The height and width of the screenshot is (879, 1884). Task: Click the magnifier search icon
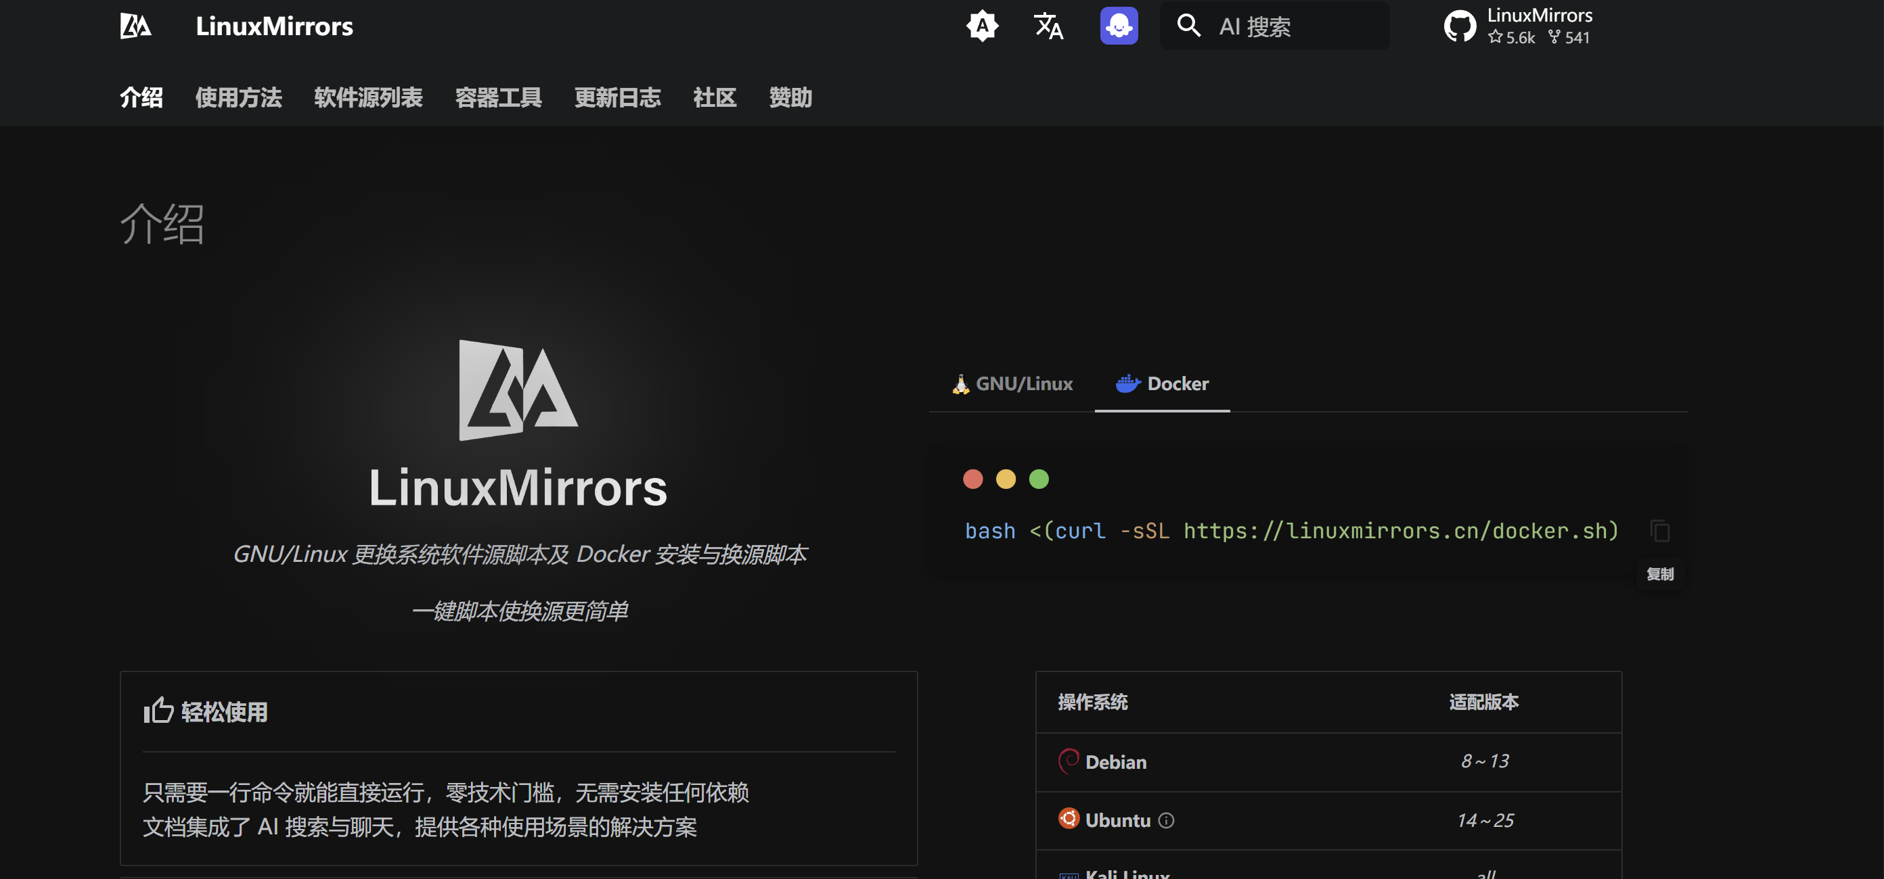tap(1188, 26)
